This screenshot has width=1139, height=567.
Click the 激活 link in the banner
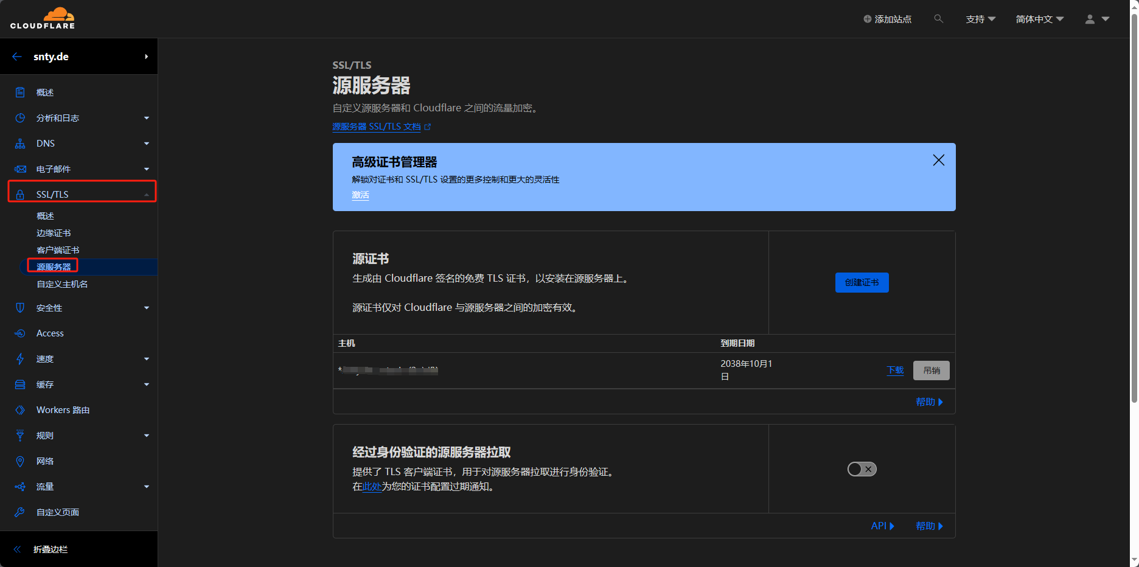360,195
